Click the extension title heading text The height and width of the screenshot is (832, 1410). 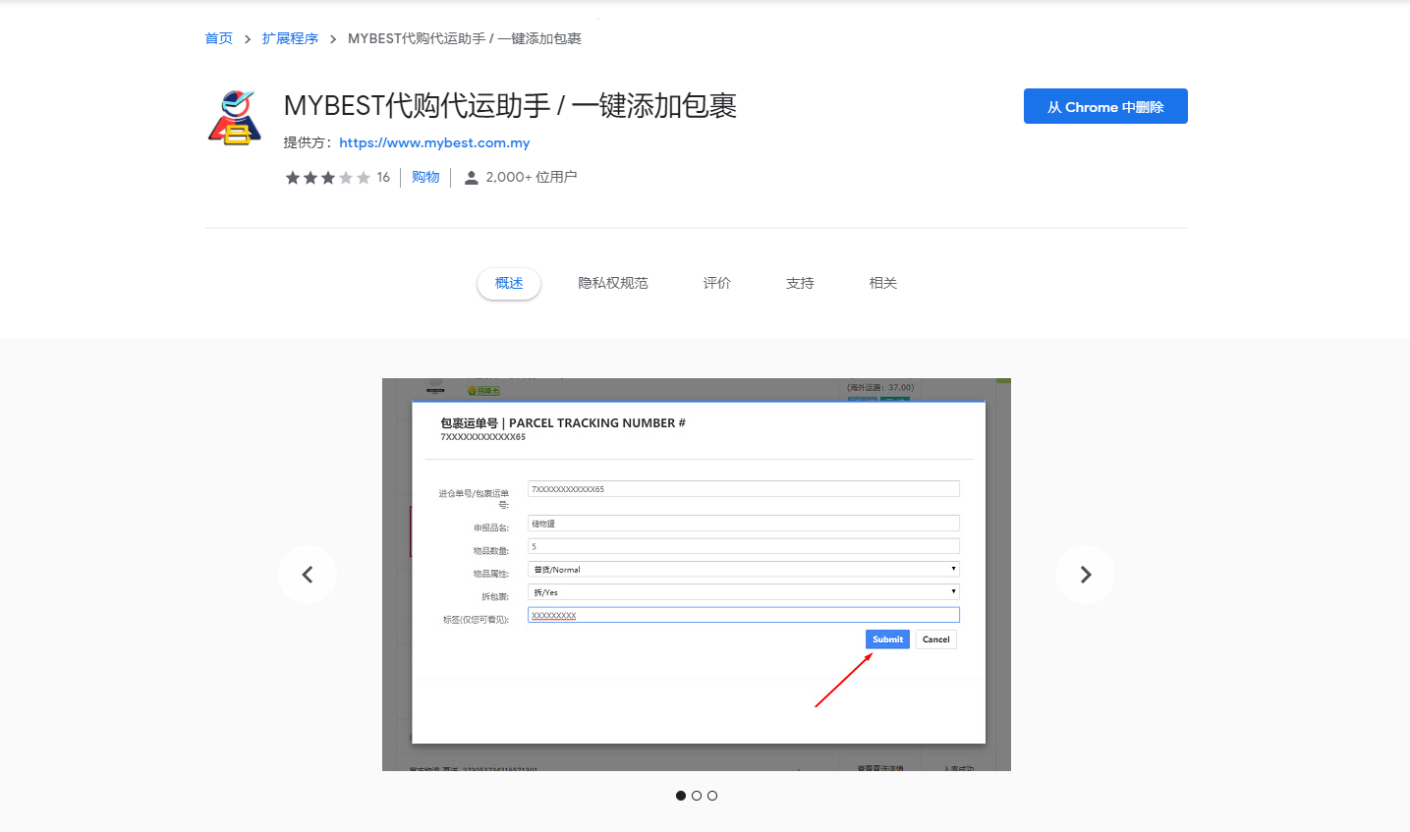coord(510,105)
